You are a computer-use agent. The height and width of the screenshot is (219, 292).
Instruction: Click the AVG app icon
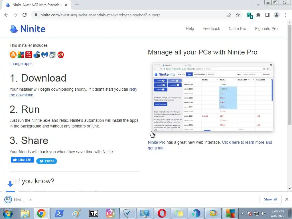pos(21,55)
